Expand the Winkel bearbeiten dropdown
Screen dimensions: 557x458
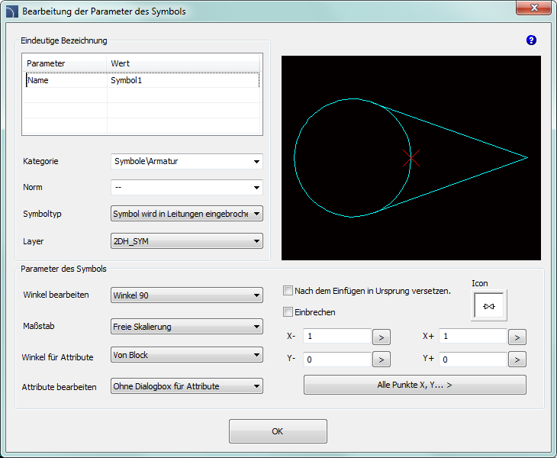pyautogui.click(x=256, y=296)
